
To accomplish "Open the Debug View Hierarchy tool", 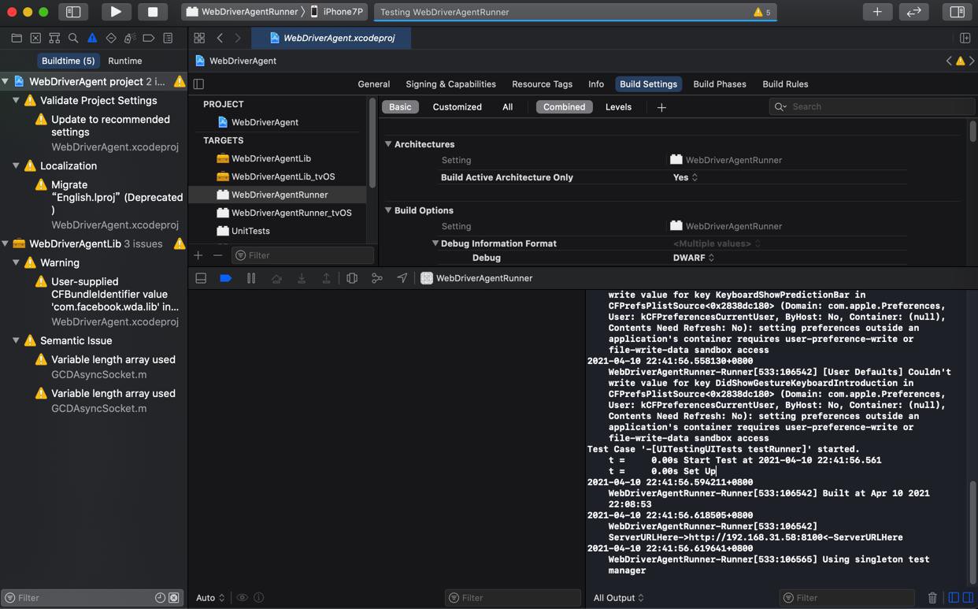I will click(352, 278).
